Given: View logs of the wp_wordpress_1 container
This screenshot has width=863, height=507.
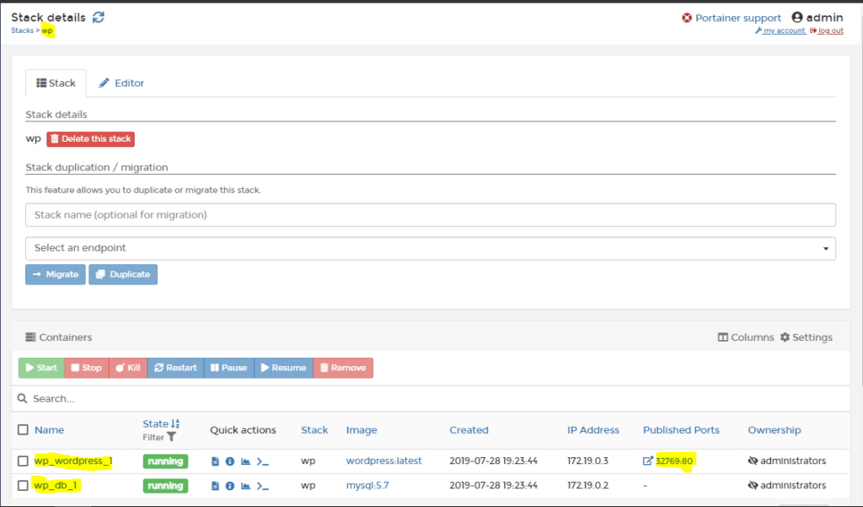Looking at the screenshot, I should (216, 461).
